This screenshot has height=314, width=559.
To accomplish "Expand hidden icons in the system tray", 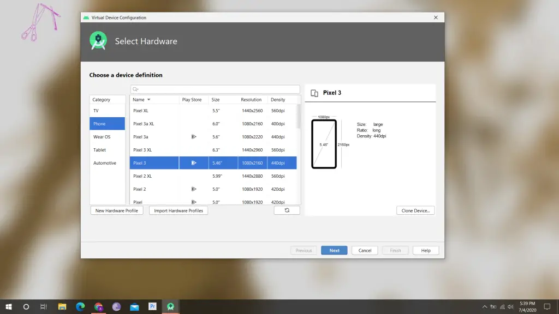I will click(x=485, y=306).
